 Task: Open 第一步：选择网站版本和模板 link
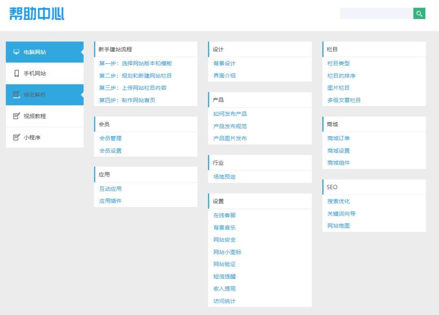tap(135, 63)
